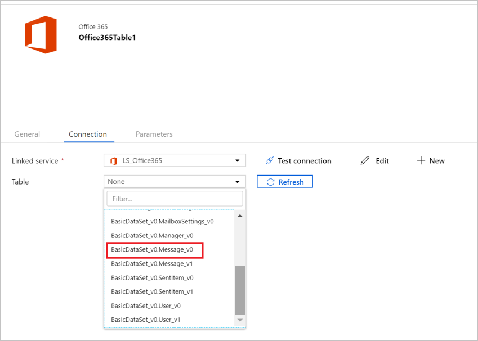This screenshot has width=478, height=341.
Task: Click Test connection for LS_Office365
Action: point(298,160)
